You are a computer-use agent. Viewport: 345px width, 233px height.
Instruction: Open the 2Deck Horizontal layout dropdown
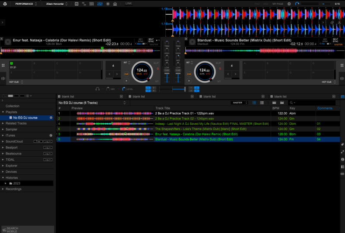click(57, 4)
